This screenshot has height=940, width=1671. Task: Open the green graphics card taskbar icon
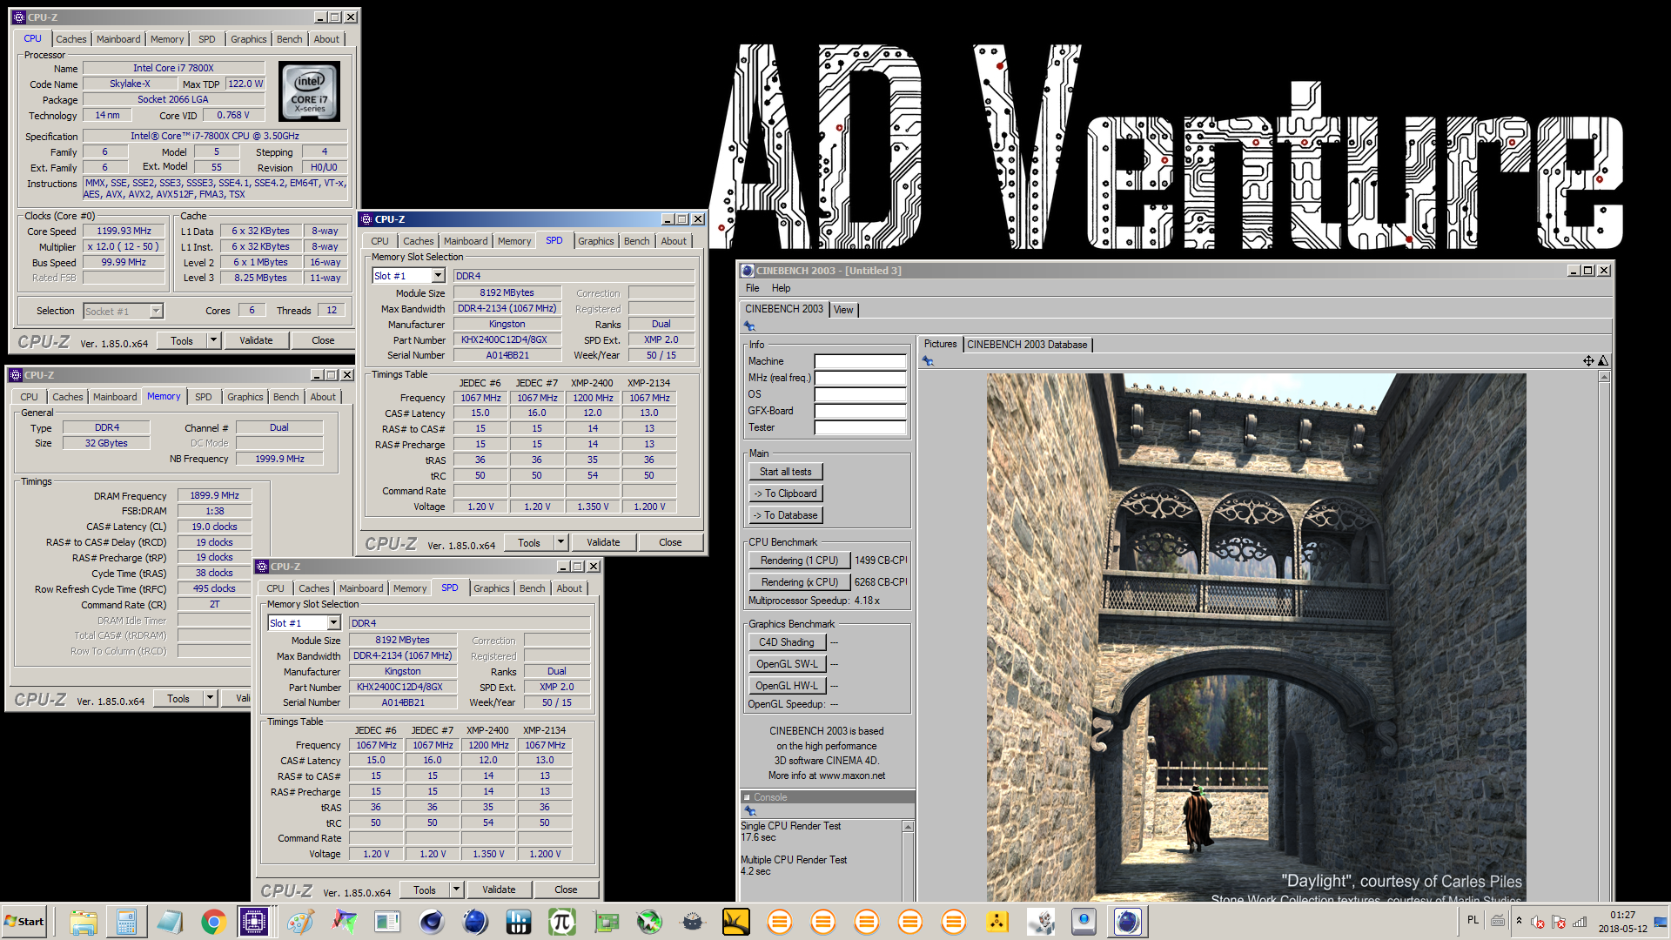click(x=605, y=922)
